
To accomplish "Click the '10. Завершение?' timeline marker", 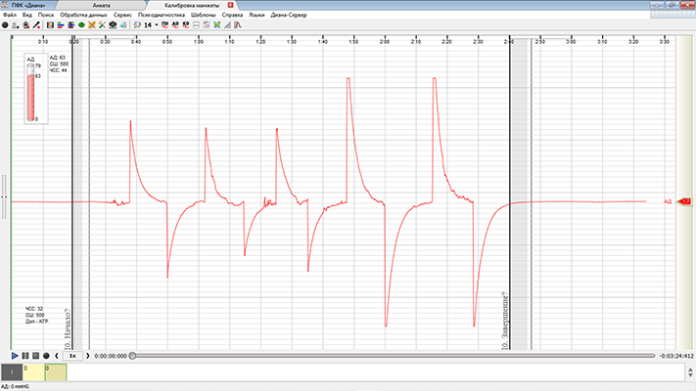I will pos(504,321).
